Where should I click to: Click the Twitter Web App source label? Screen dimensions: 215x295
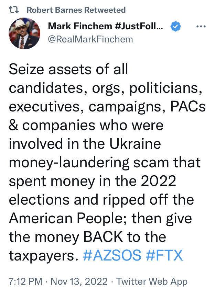[152, 282]
